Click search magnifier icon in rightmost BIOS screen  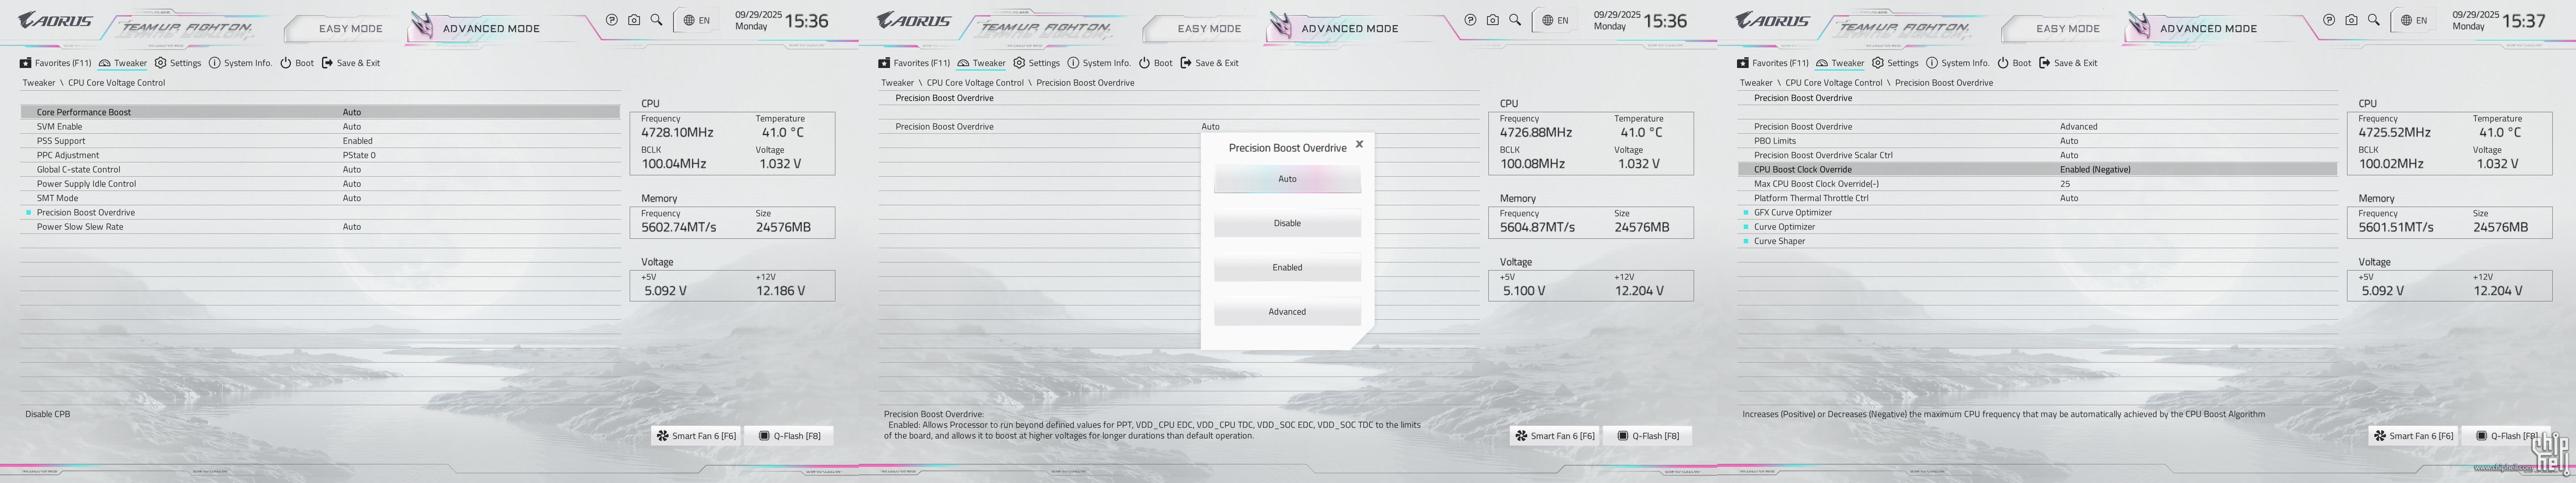click(x=2374, y=20)
